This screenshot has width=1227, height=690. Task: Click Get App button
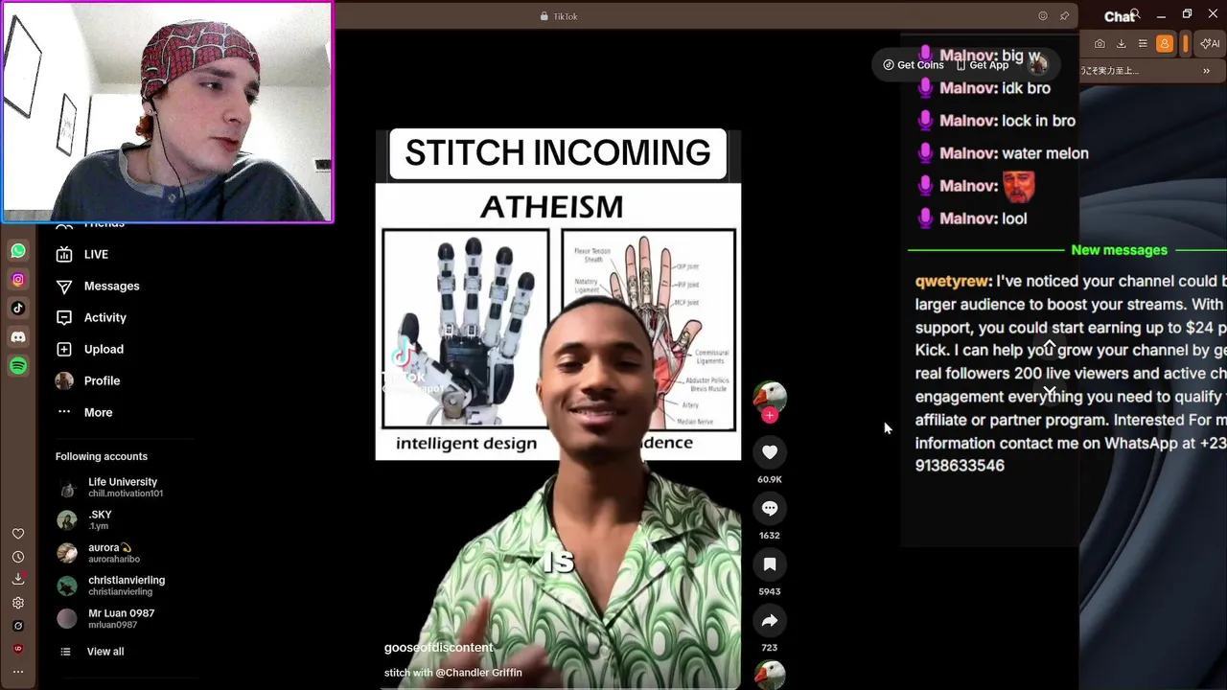point(983,65)
